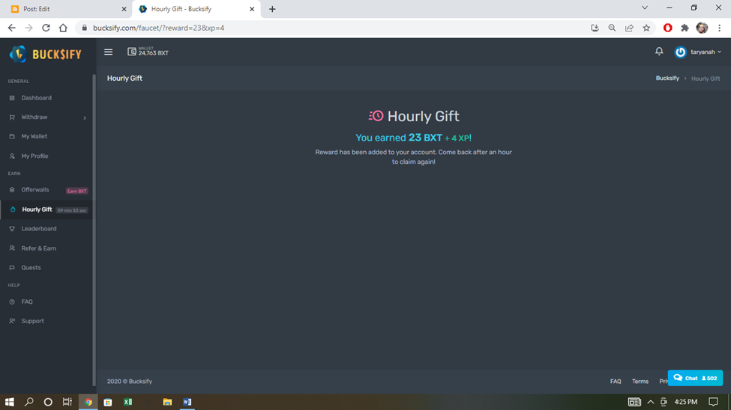The image size is (731, 410).
Task: Open the tab search chevron
Action: pos(645,8)
